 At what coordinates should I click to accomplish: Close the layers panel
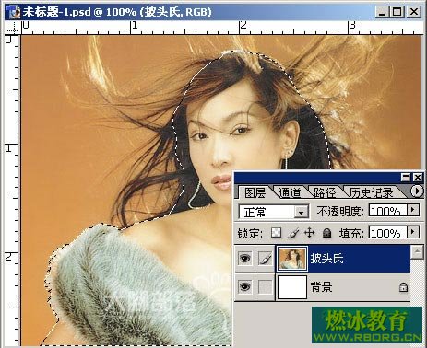click(418, 178)
